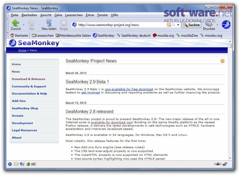Click scrollbar up arrow
240x175 pixels.
point(230,41)
